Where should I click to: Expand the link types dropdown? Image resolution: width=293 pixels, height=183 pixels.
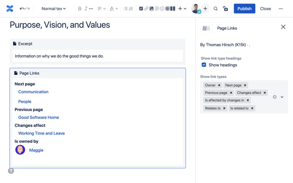pos(282,97)
